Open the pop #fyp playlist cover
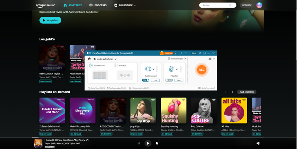 click(143, 110)
